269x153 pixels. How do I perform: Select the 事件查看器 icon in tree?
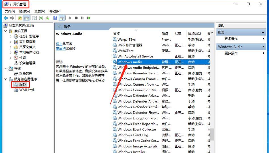click(x=16, y=42)
